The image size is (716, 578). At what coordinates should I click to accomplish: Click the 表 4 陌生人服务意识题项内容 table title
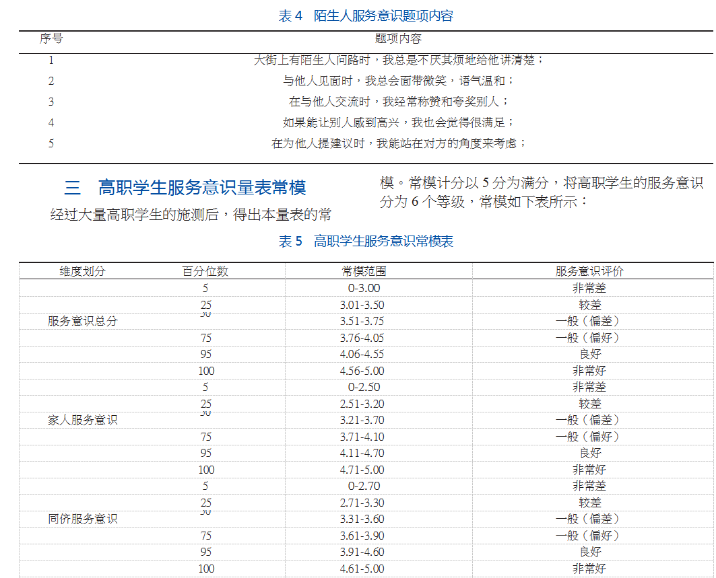coord(366,16)
